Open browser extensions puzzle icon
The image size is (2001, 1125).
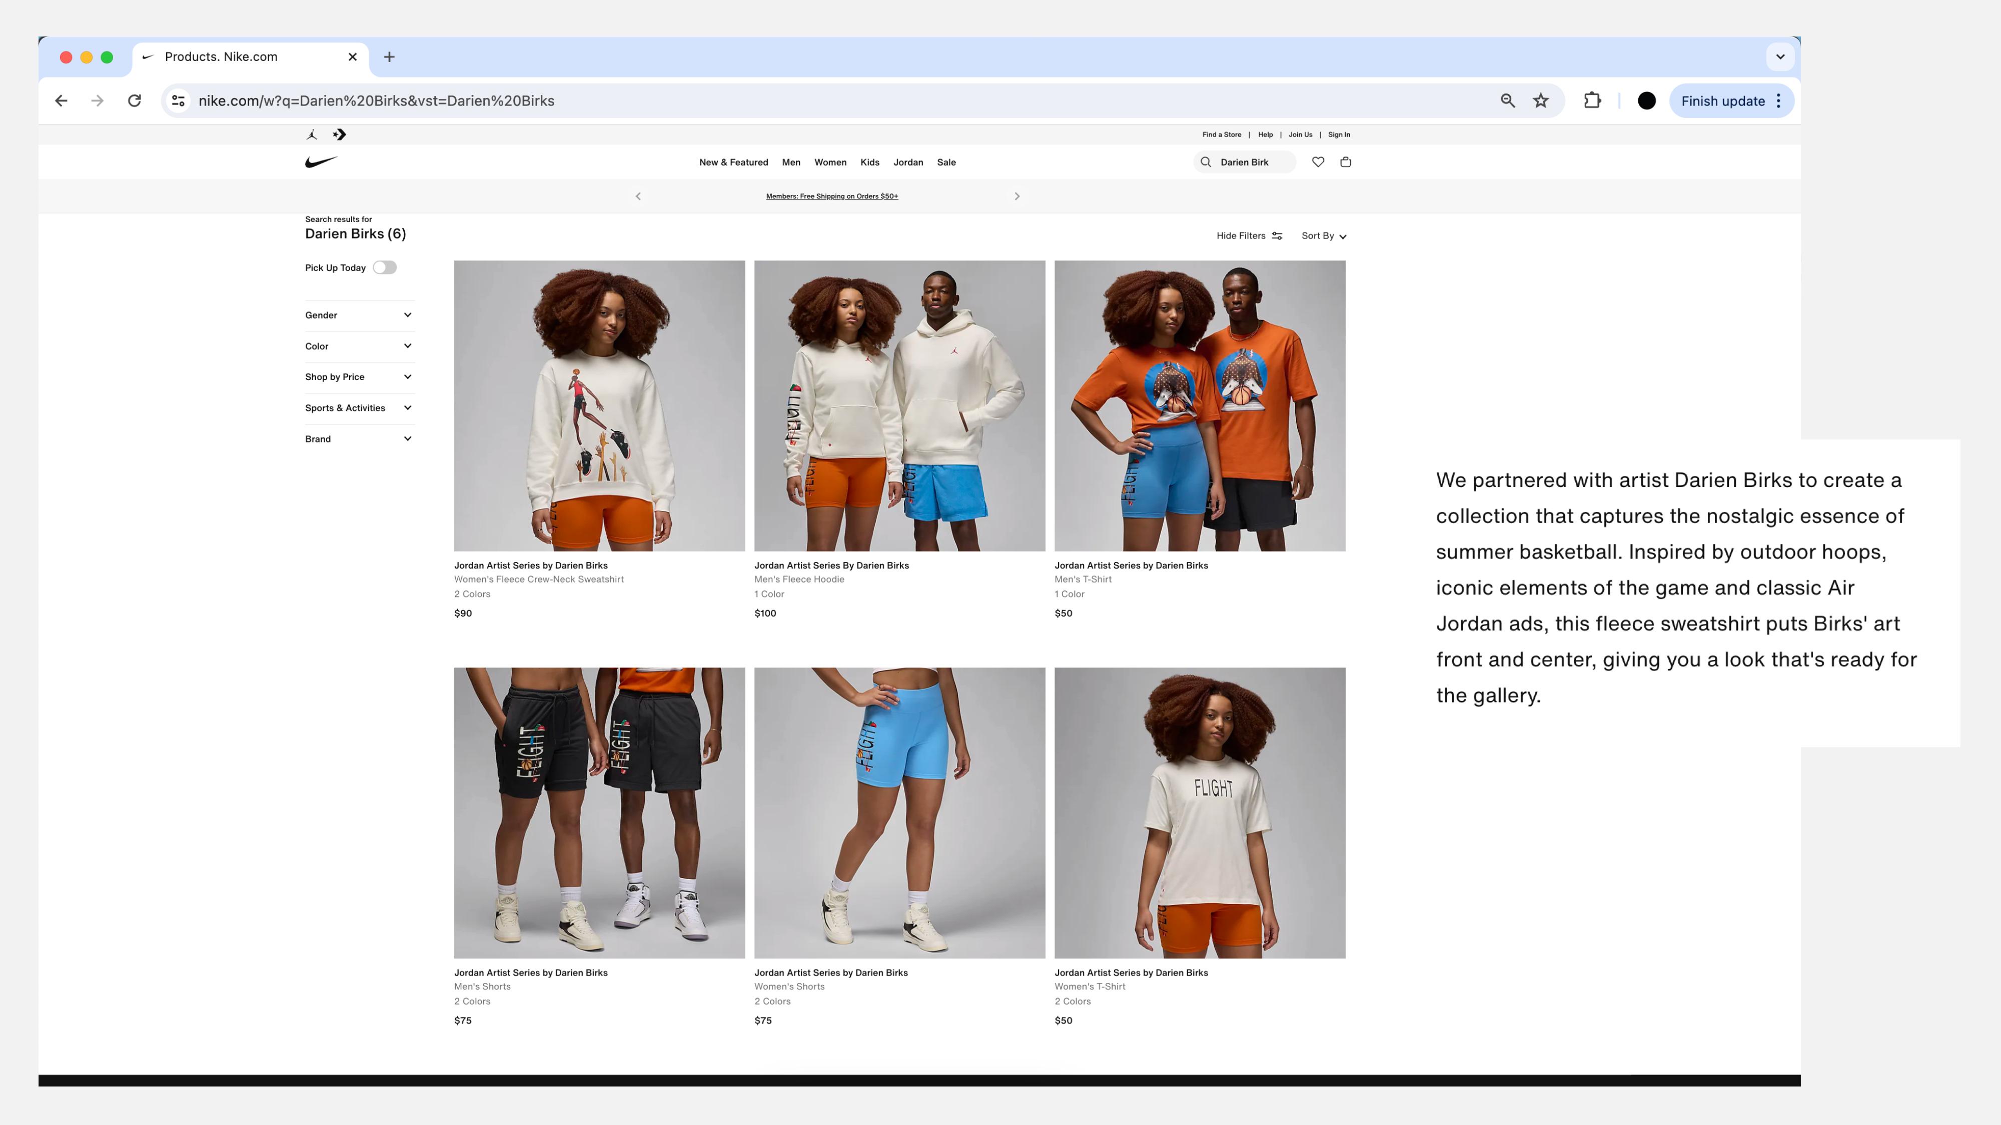(x=1592, y=100)
